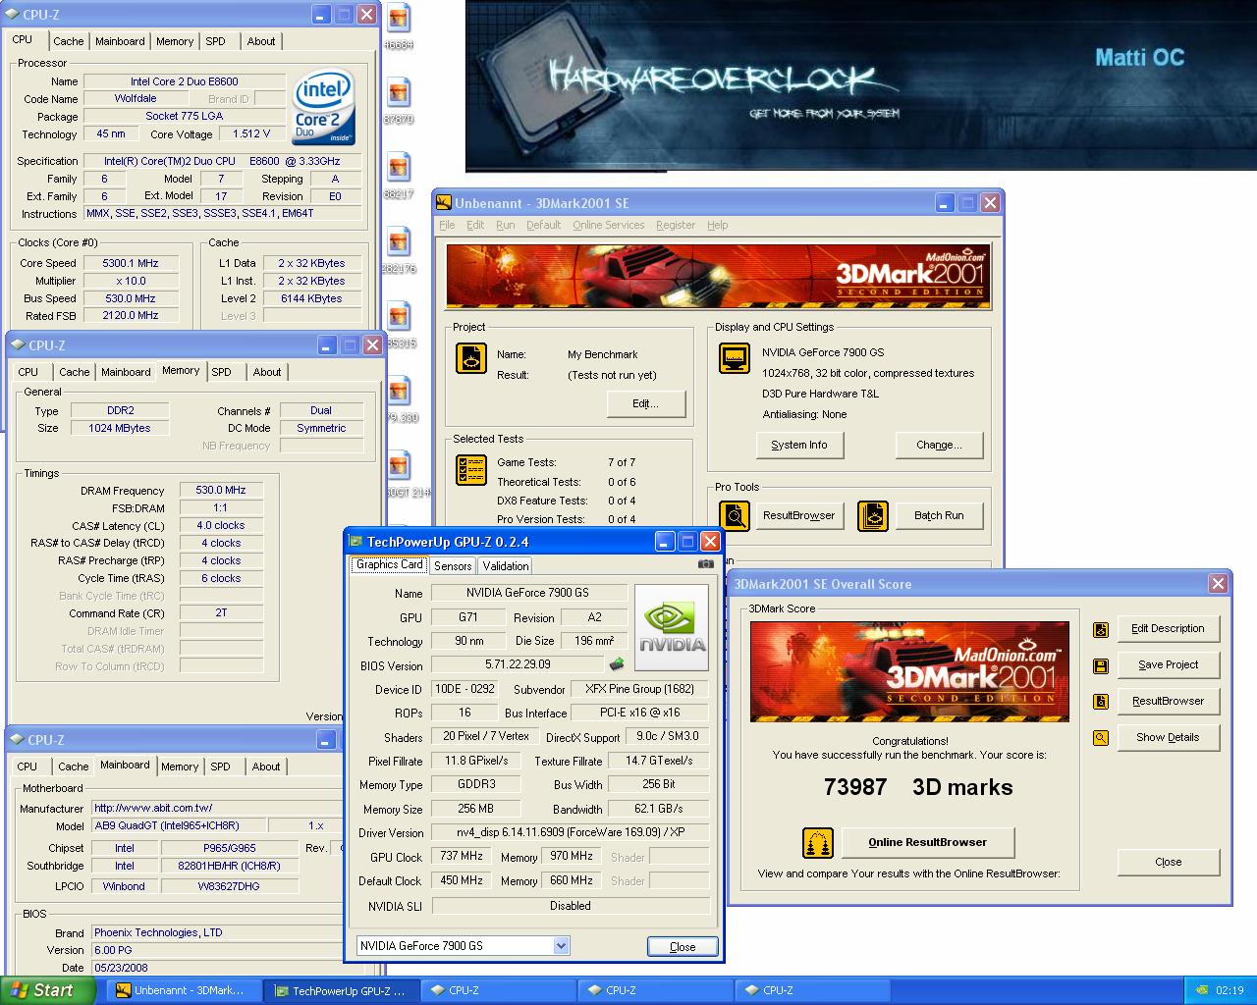Click the Project benchmark icon in 3DMark2001
1257x1005 pixels.
click(471, 358)
